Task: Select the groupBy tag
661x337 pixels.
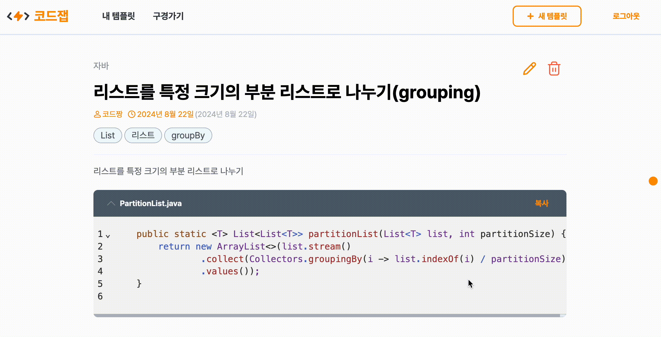Action: pyautogui.click(x=188, y=135)
